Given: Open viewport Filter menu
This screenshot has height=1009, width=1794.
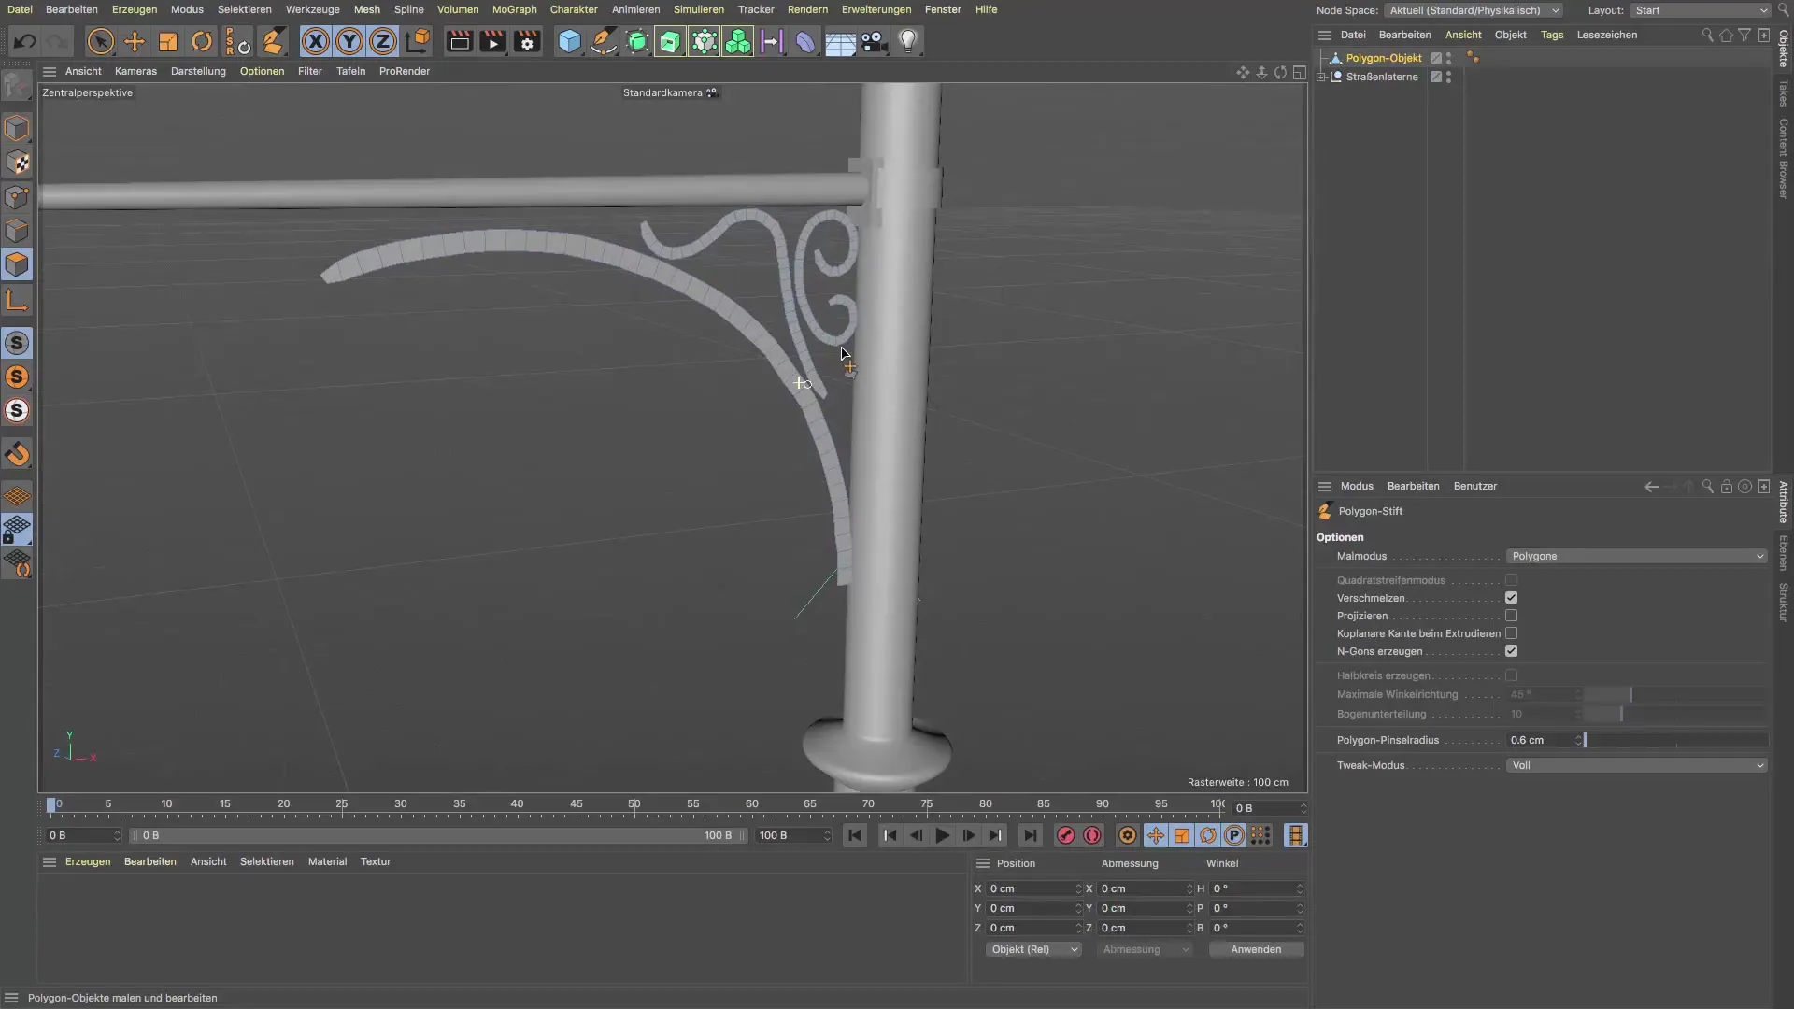Looking at the screenshot, I should coord(310,71).
